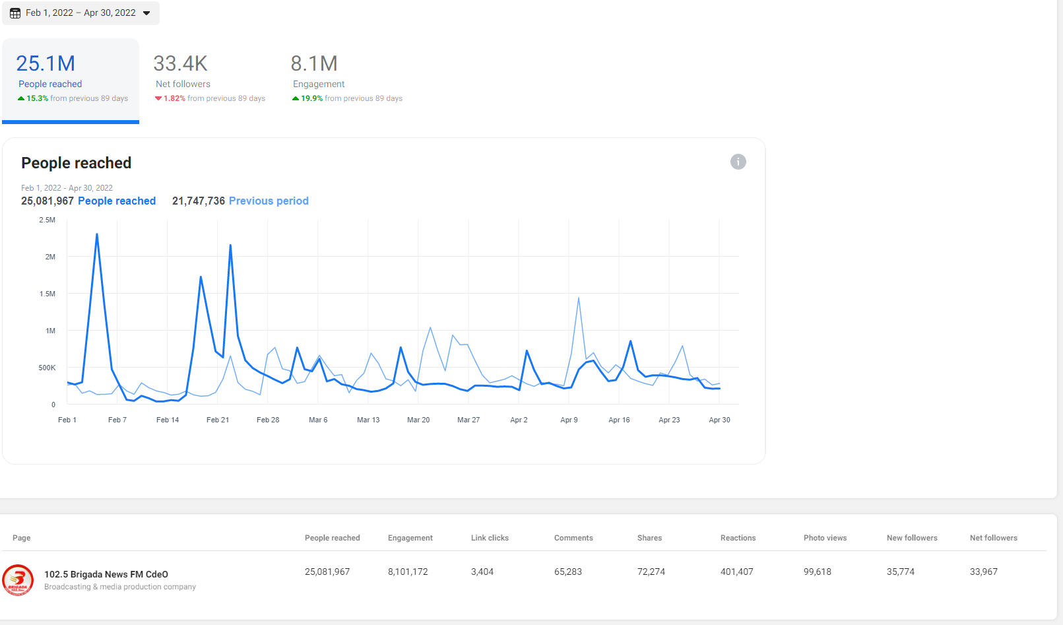The height and width of the screenshot is (625, 1063).
Task: Expand the date range dropdown arrow
Action: click(146, 13)
